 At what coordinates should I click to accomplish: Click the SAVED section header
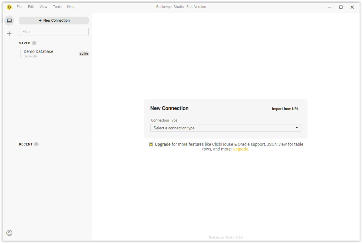click(25, 43)
